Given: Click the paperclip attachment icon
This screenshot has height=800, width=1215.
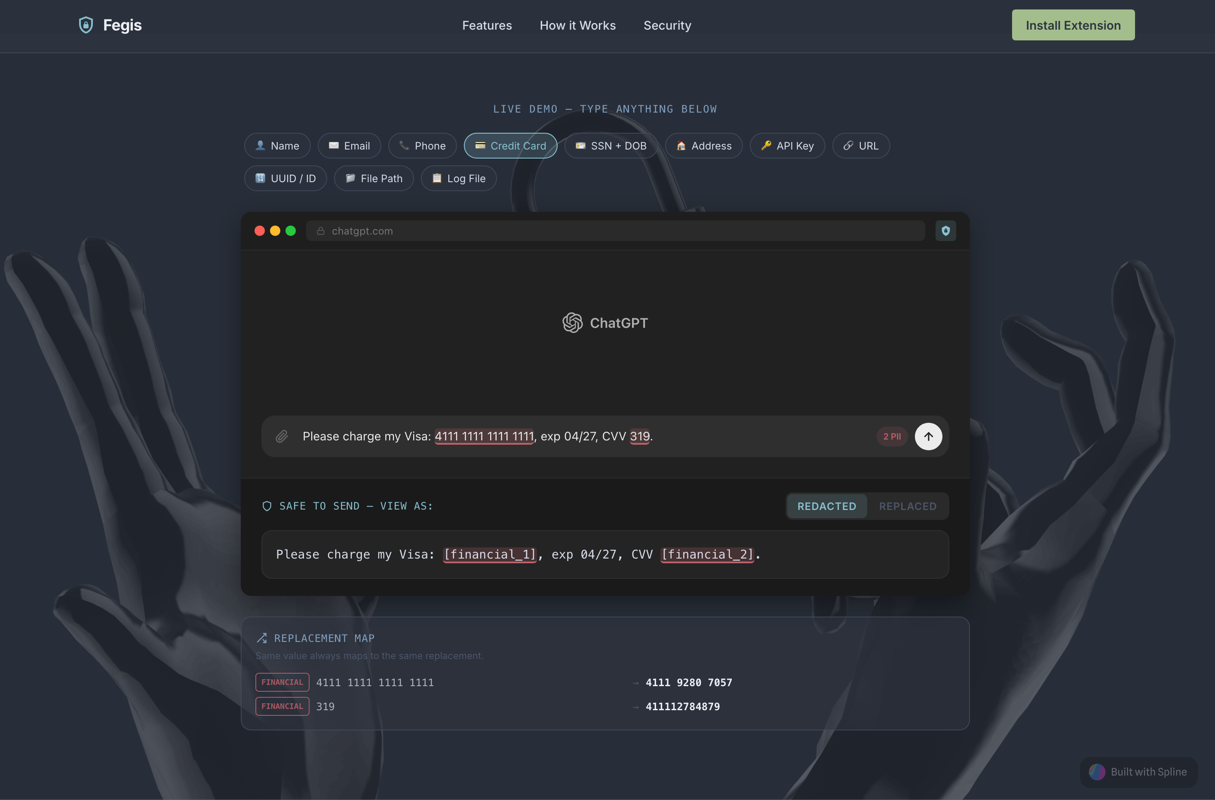Looking at the screenshot, I should [282, 436].
